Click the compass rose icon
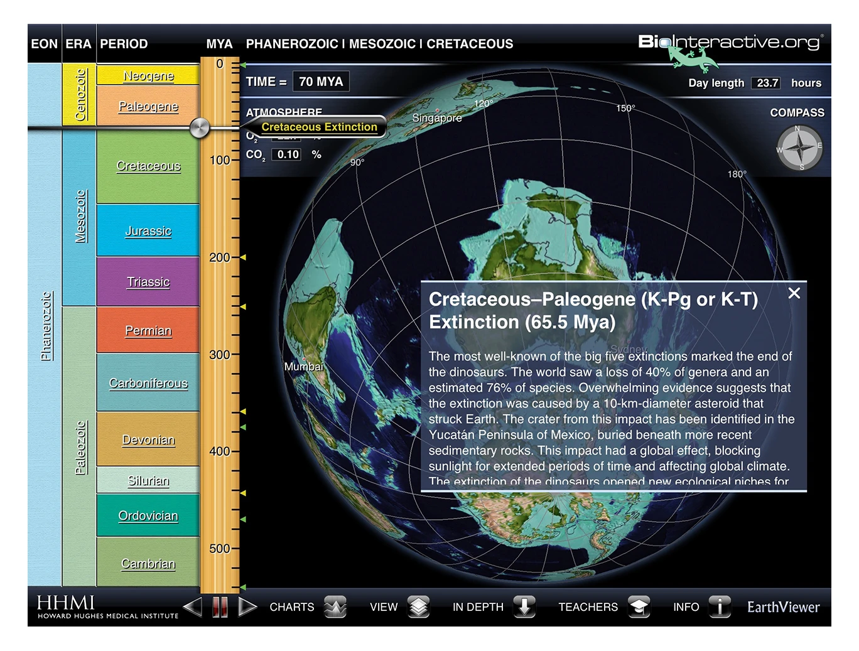The width and height of the screenshot is (859, 651). point(799,149)
